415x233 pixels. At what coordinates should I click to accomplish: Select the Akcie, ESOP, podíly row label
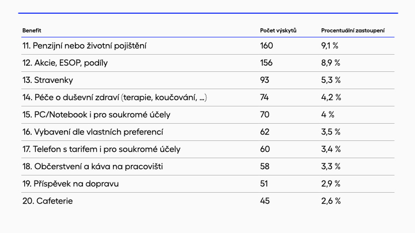click(x=68, y=63)
